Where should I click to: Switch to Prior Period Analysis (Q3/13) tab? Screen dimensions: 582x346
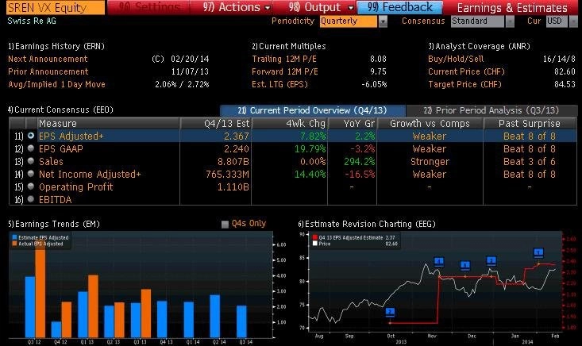(x=491, y=110)
